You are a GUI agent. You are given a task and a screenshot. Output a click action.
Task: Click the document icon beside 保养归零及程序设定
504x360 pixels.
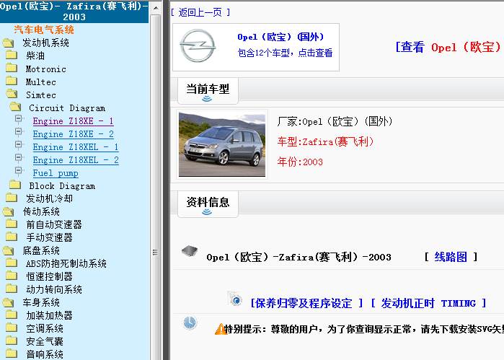point(235,299)
